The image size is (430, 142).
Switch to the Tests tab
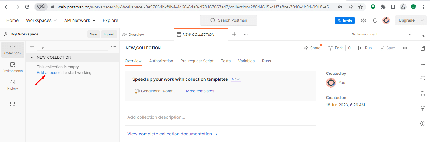tap(226, 61)
